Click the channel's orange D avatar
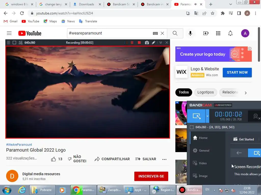Viewport: 261px width, 195px height. click(x=12, y=176)
